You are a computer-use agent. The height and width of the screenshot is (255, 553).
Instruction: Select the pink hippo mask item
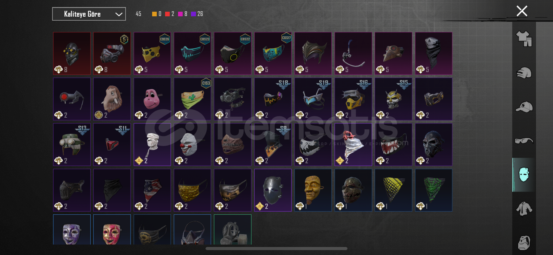[152, 99]
